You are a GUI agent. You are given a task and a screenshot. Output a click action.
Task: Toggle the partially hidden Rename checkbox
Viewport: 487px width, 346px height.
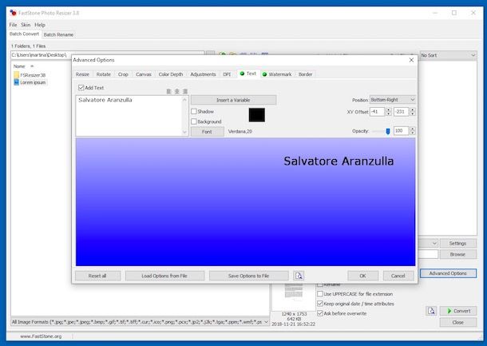coord(320,284)
